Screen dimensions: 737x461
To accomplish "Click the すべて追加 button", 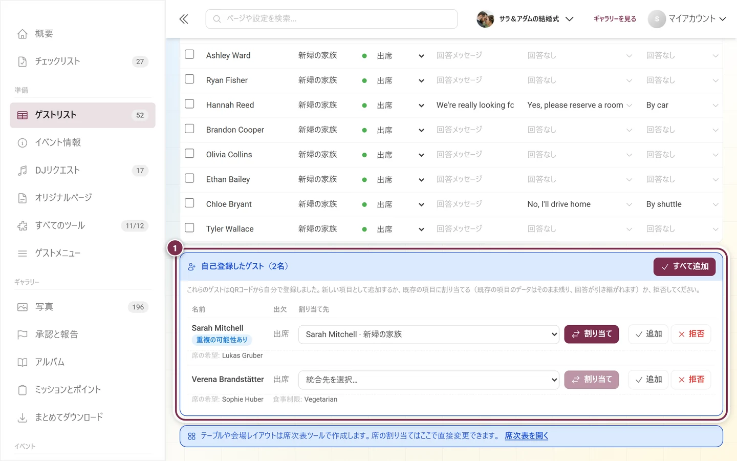I will click(x=684, y=267).
